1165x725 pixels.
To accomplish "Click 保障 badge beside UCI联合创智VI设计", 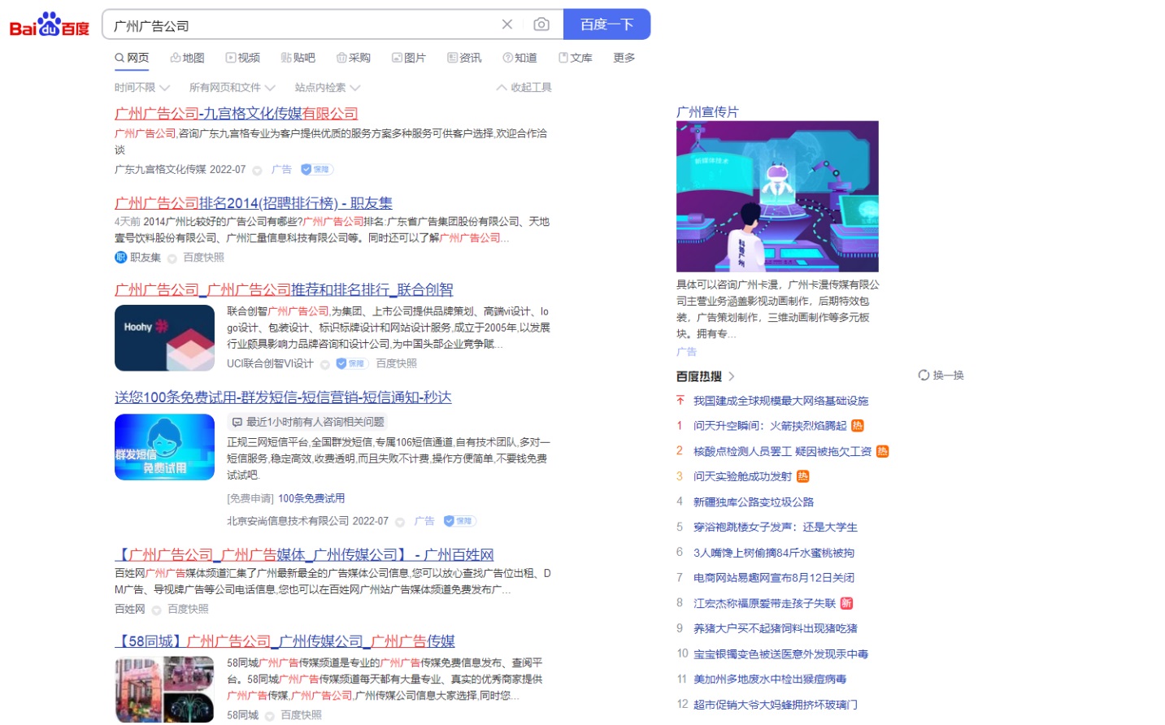I will (352, 364).
